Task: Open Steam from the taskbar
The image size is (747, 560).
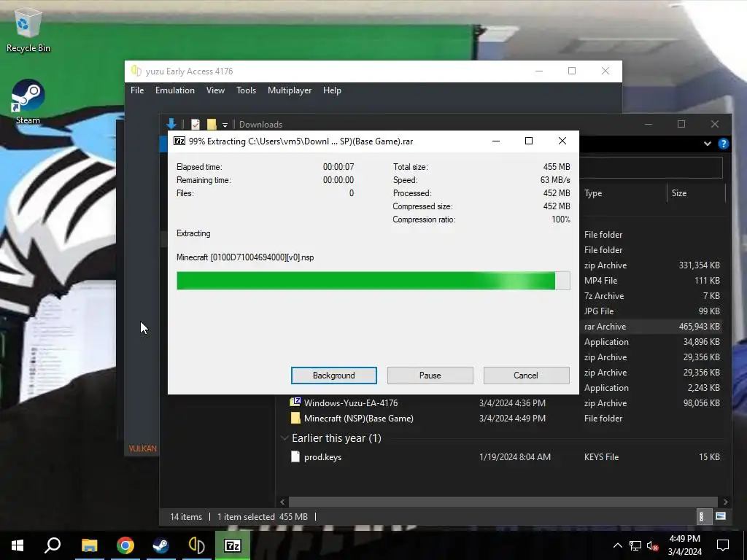Action: (160, 545)
